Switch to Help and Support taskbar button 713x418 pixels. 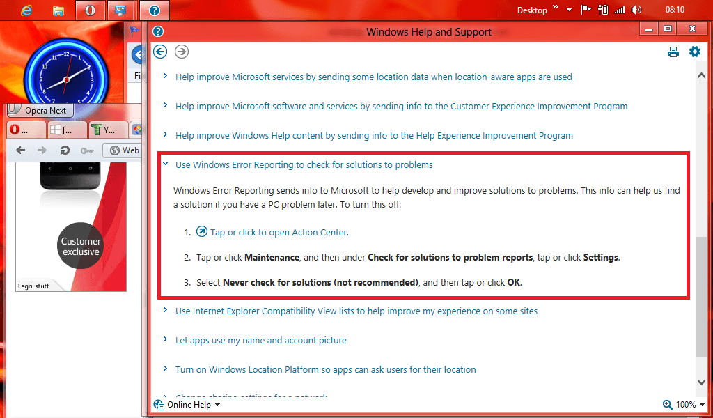tap(154, 10)
